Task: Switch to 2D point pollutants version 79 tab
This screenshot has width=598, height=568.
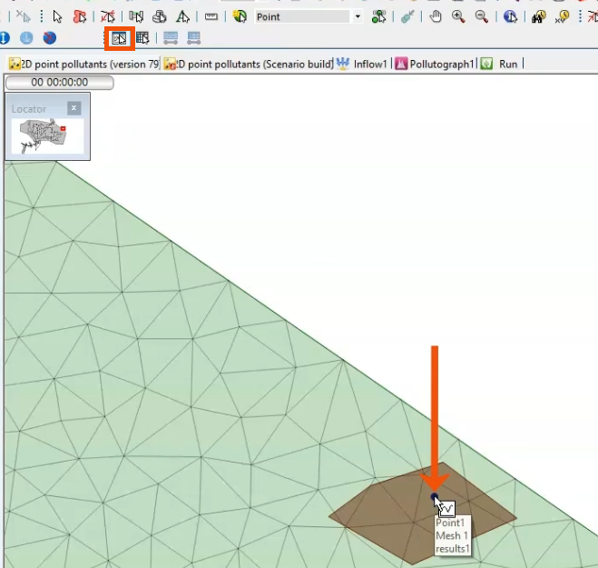Action: click(x=83, y=64)
